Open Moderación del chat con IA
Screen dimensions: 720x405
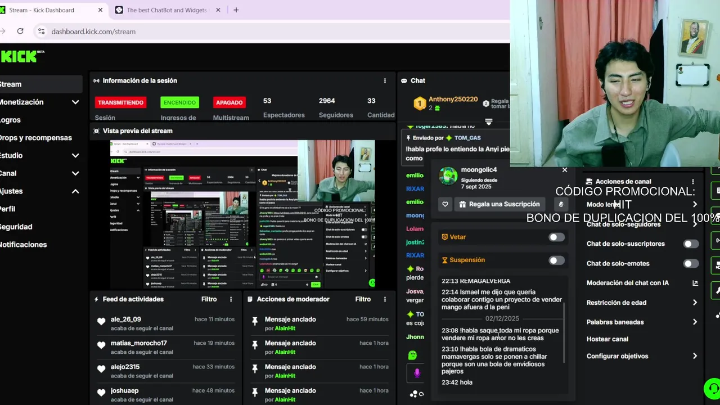[641, 283]
